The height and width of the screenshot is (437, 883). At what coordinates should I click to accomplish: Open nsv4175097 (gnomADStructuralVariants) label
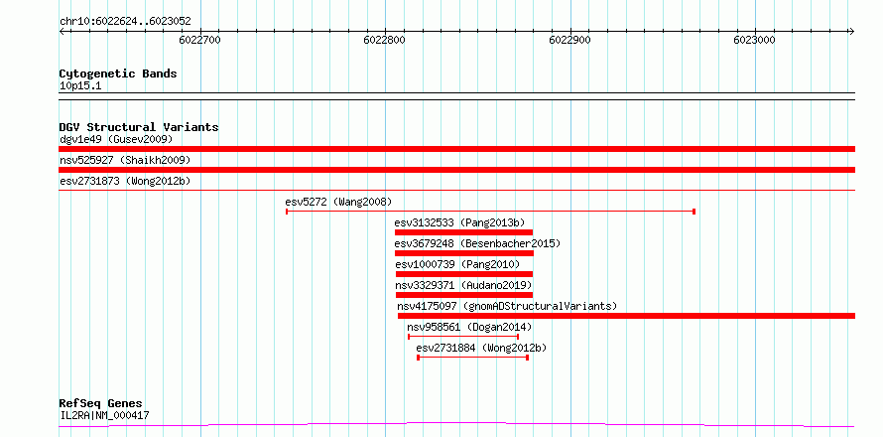507,306
